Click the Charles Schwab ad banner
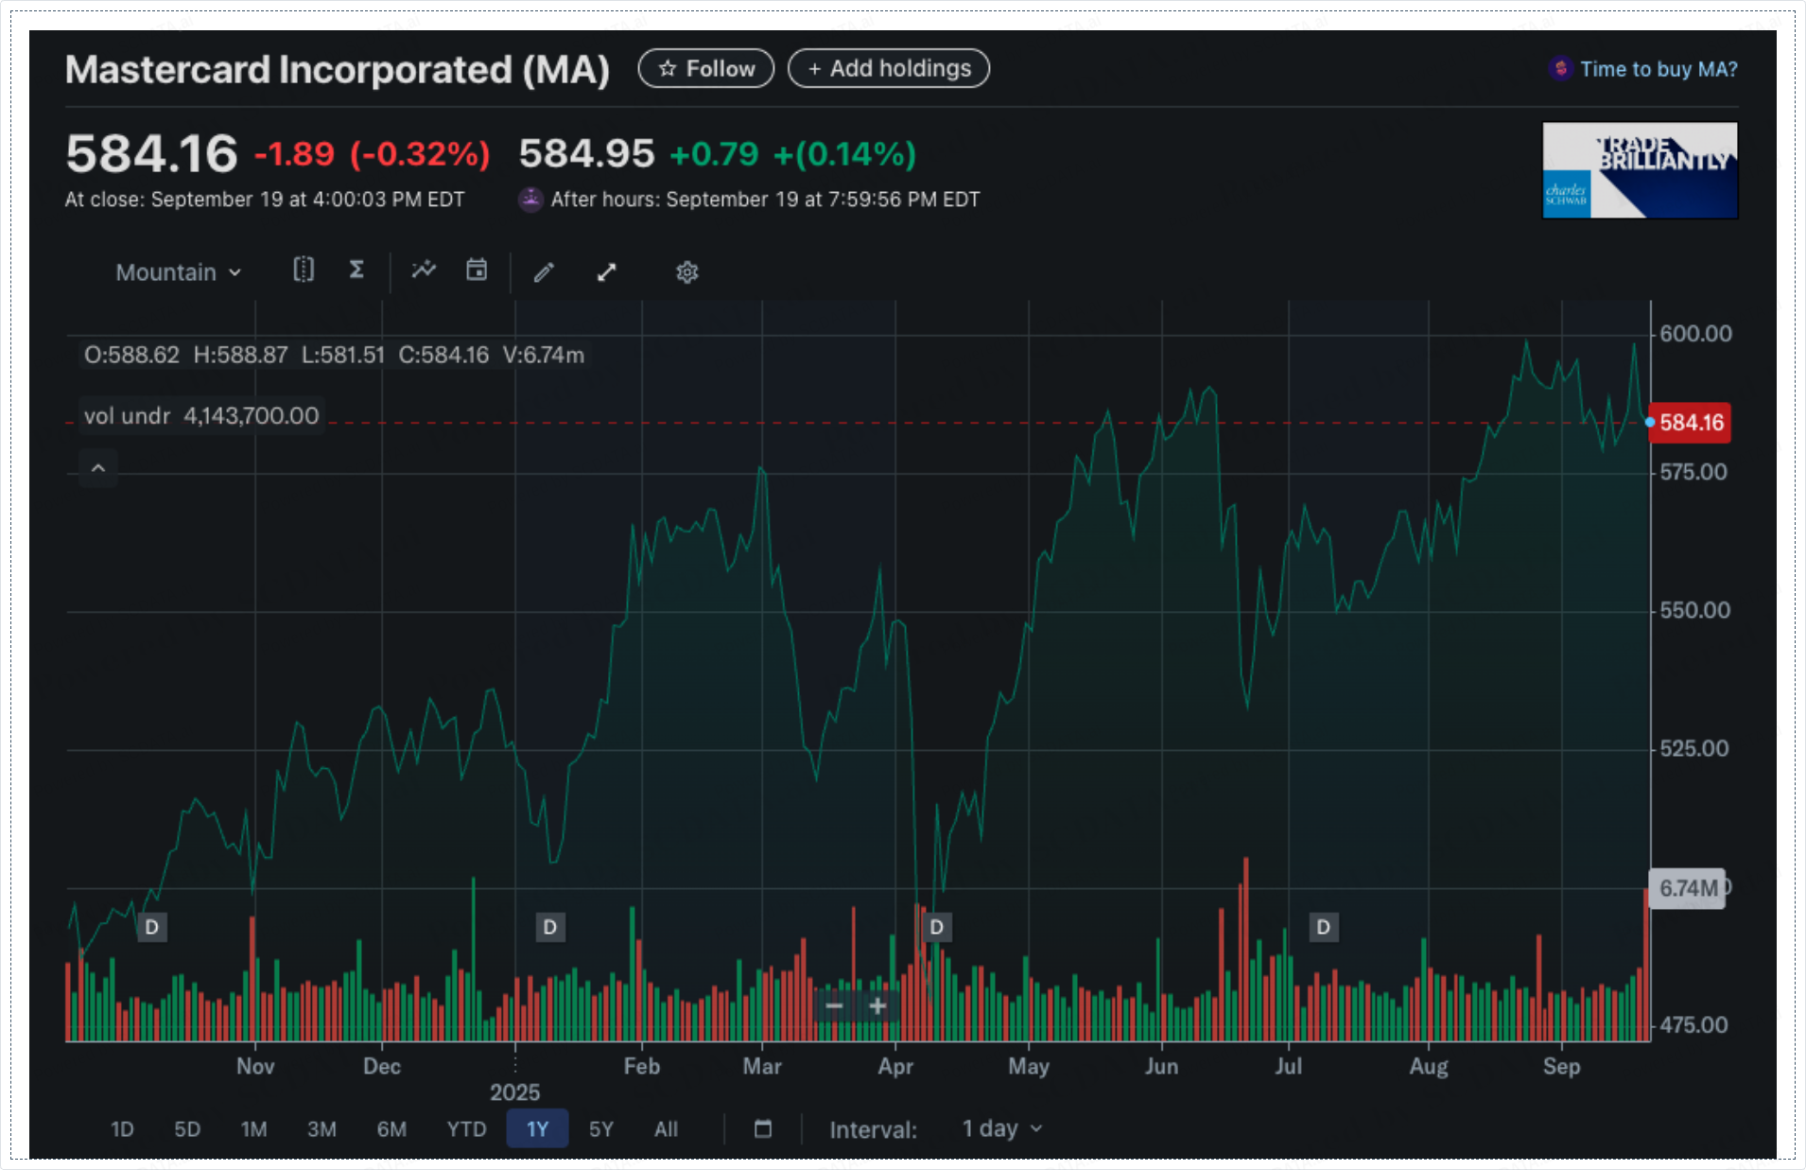Viewport: 1806px width, 1170px height. [x=1640, y=170]
